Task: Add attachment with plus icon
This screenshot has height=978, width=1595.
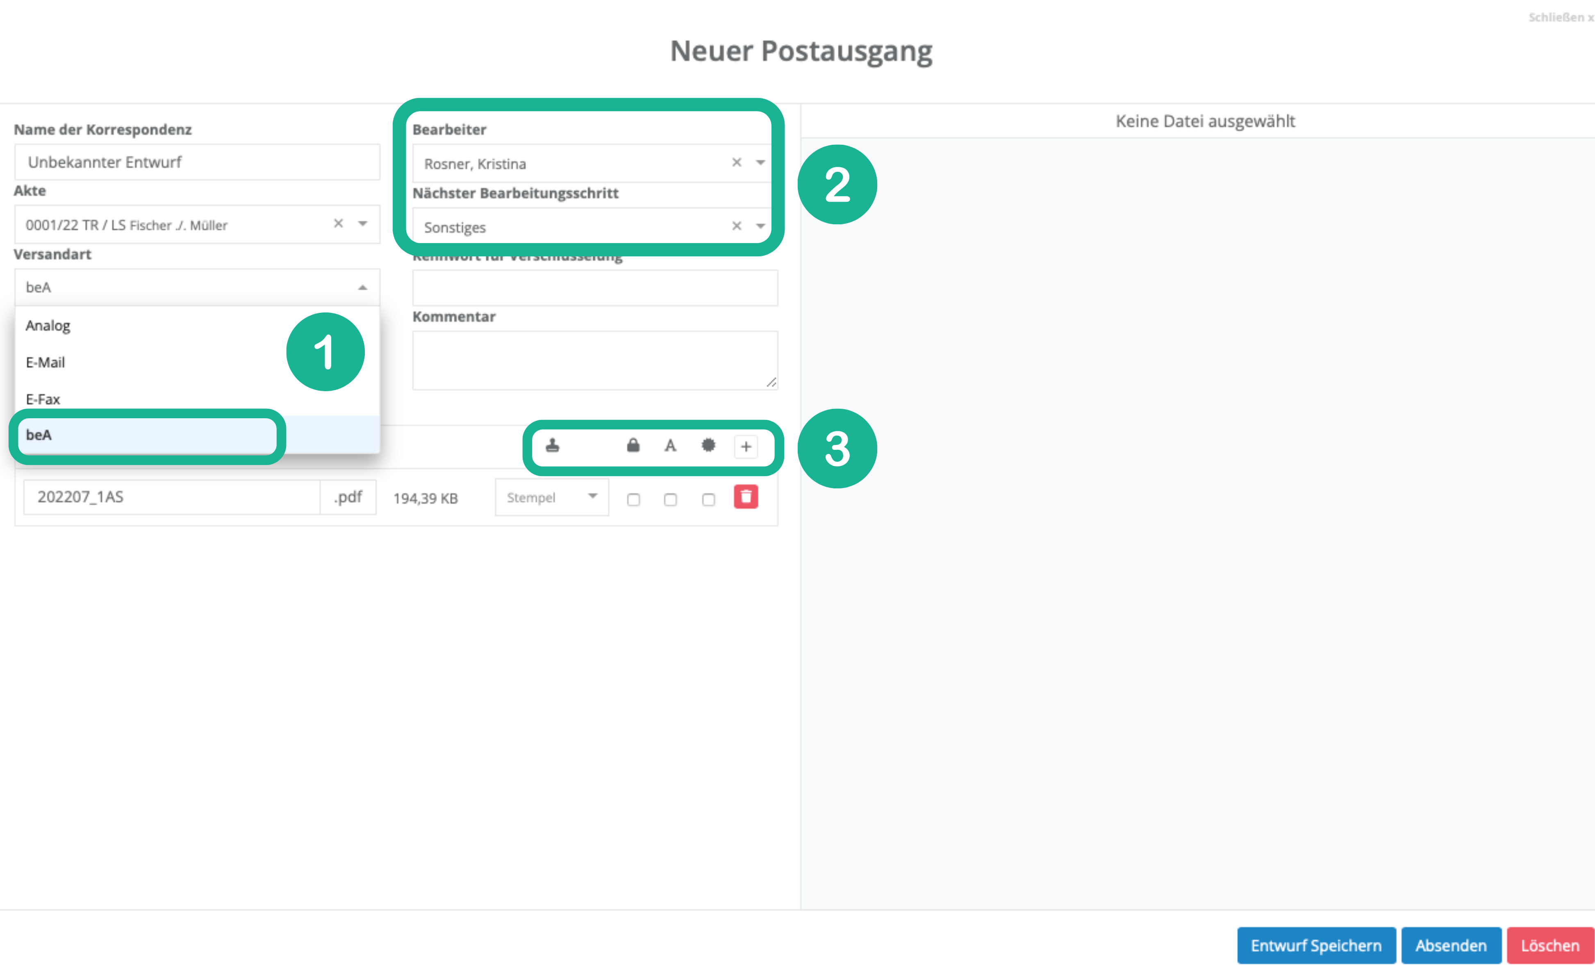Action: click(746, 447)
